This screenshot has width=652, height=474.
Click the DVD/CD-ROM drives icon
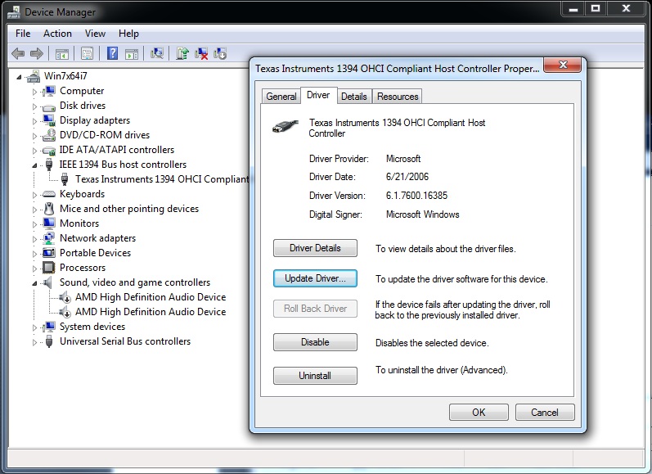click(x=48, y=135)
